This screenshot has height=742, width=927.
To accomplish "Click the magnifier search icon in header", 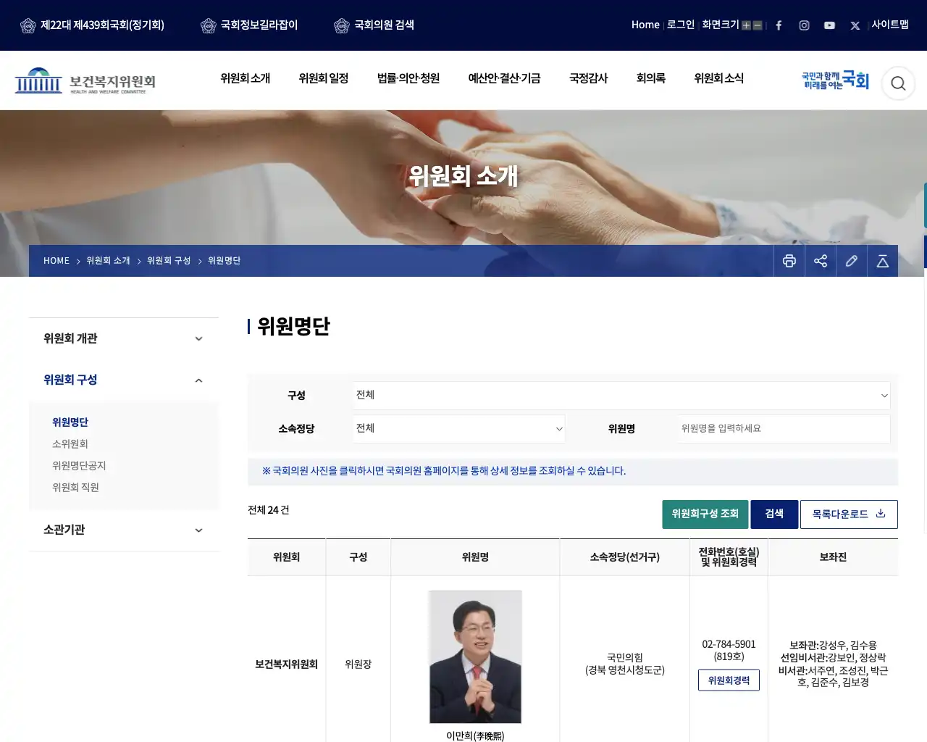I will pyautogui.click(x=898, y=83).
